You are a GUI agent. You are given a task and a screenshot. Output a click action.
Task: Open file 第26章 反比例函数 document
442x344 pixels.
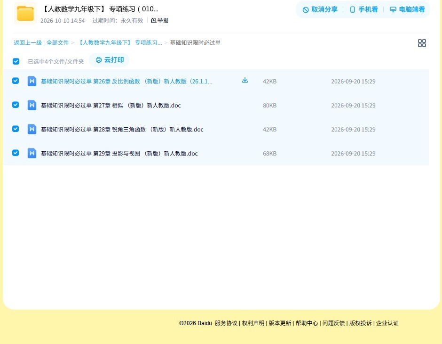click(x=126, y=82)
